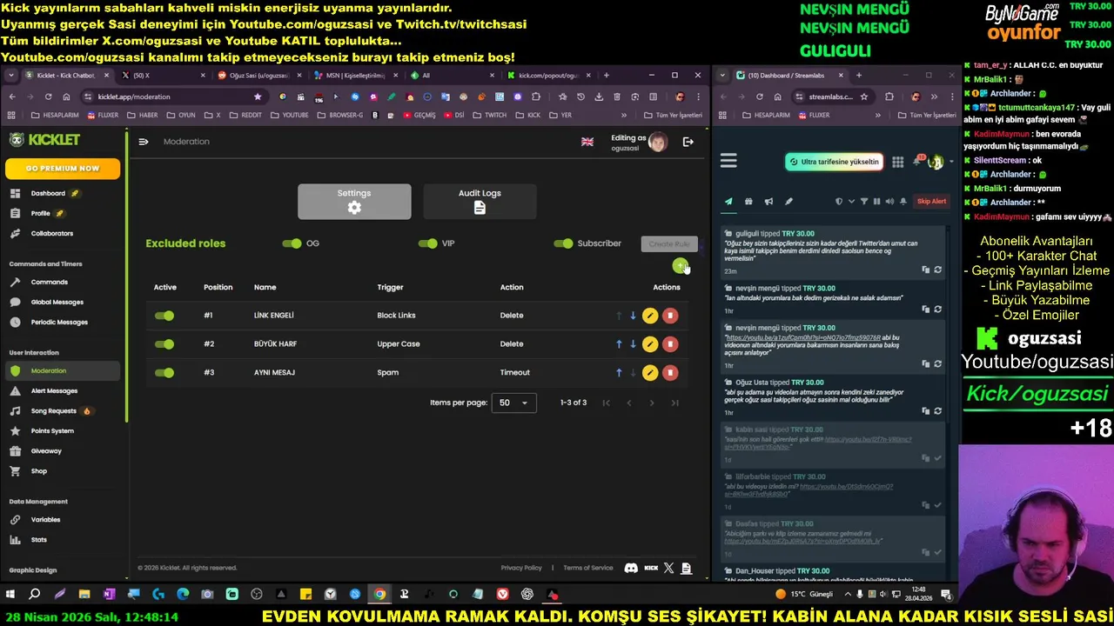This screenshot has width=1114, height=626.
Task: Open Kick link in Kicklet footer
Action: (651, 568)
